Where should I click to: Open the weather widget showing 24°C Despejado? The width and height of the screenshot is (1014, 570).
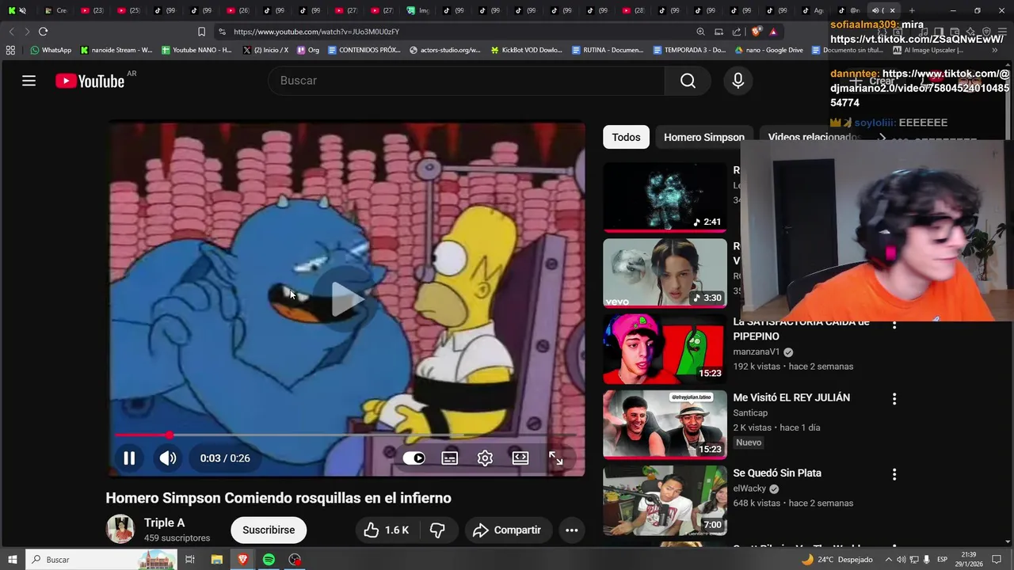tap(837, 560)
